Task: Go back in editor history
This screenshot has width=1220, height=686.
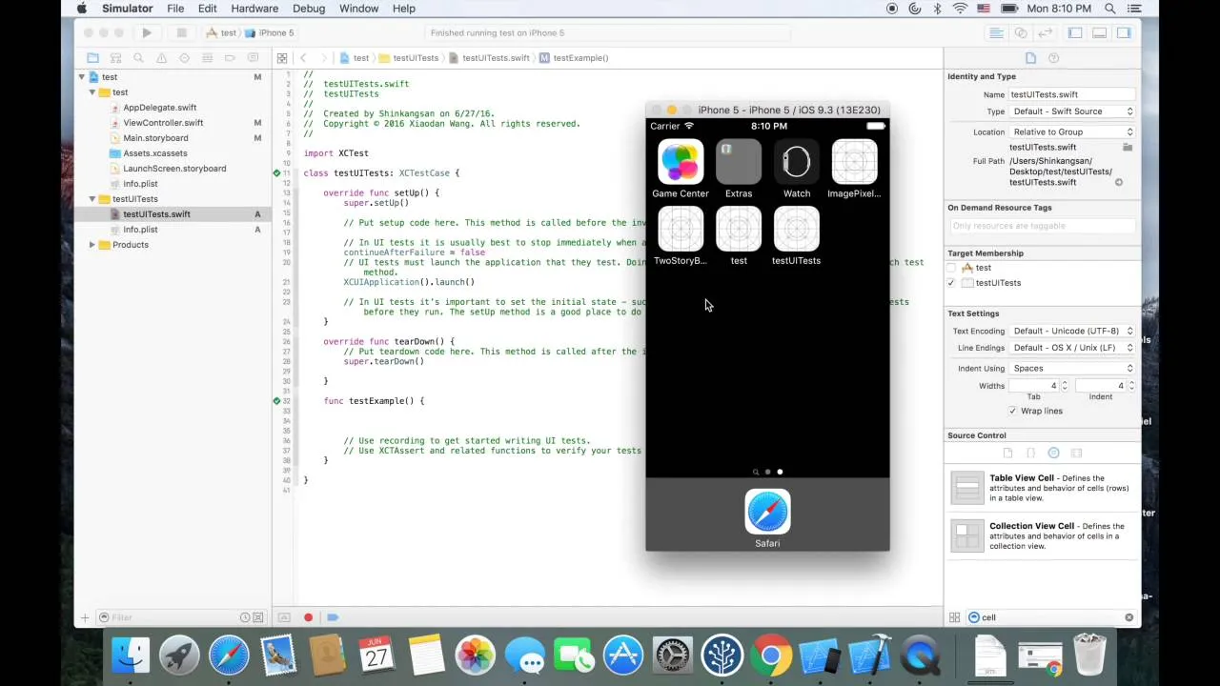Action: tap(303, 58)
